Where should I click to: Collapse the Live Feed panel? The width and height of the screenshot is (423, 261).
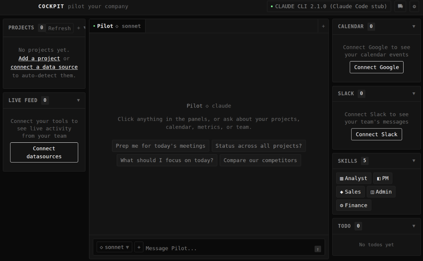(78, 100)
